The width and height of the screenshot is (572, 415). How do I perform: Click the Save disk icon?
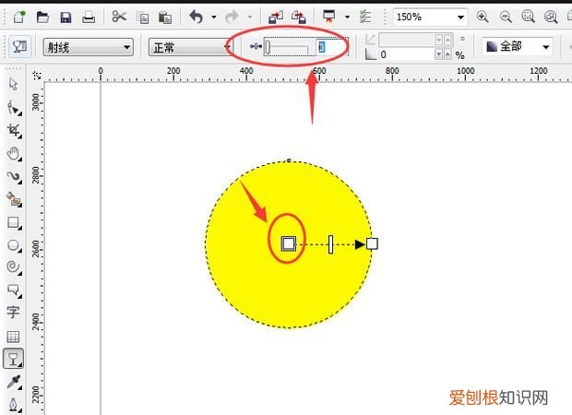[66, 17]
